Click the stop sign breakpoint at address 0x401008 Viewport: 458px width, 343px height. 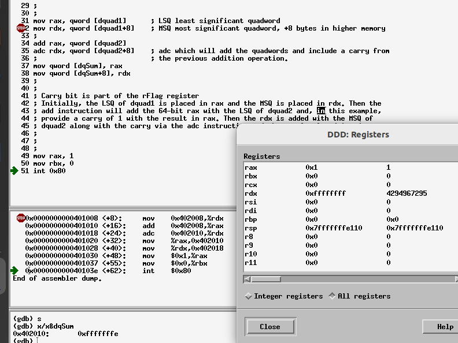point(21,218)
